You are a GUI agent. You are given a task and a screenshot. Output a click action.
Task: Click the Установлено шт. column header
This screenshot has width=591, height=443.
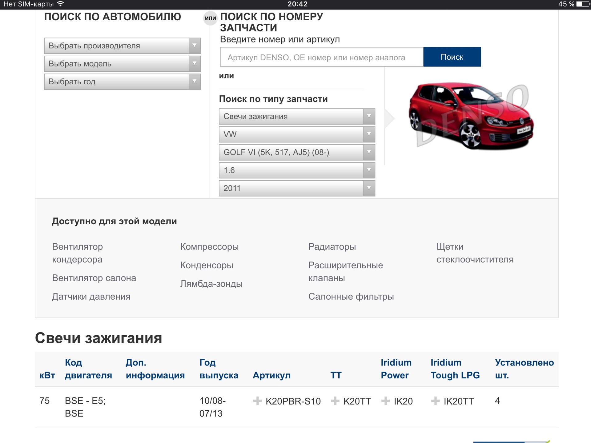[524, 369]
